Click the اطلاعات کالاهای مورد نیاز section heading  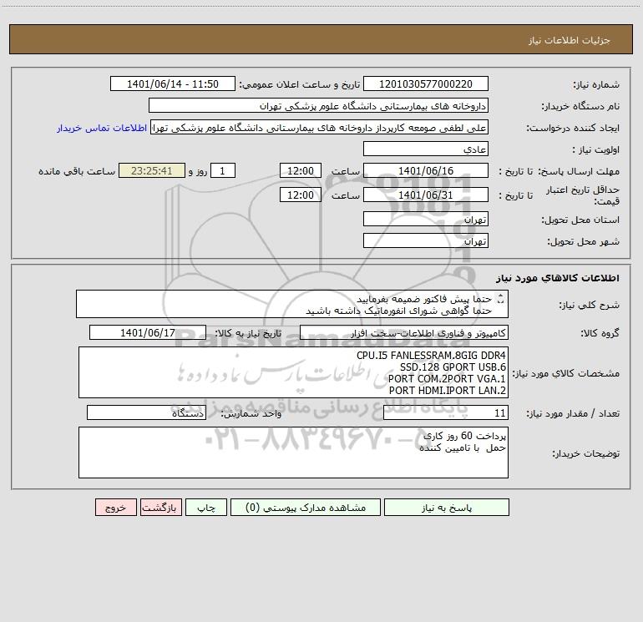pos(557,278)
